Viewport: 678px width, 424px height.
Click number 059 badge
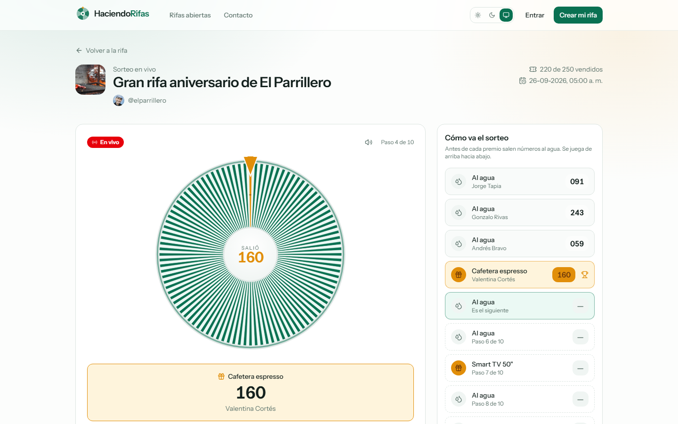577,244
